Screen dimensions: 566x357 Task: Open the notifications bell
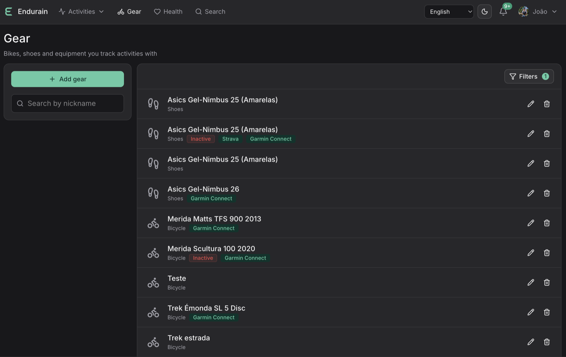click(503, 12)
